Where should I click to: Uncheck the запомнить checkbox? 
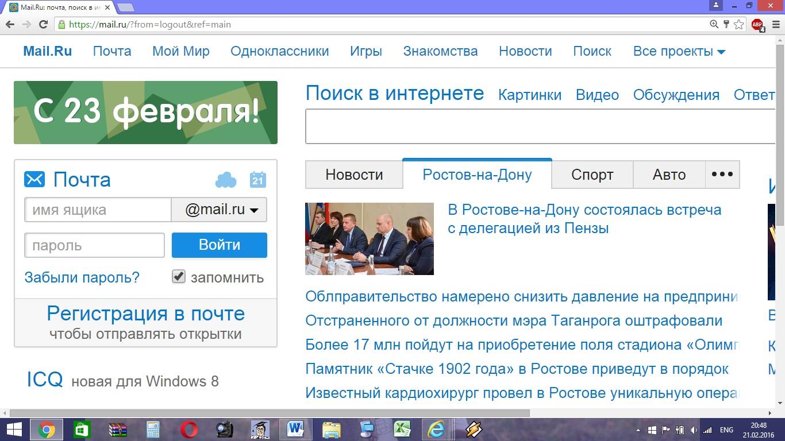point(179,277)
